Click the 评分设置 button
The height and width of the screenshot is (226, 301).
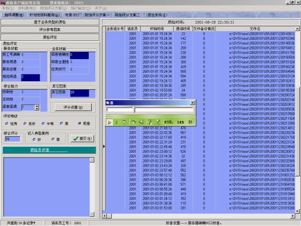point(73,107)
